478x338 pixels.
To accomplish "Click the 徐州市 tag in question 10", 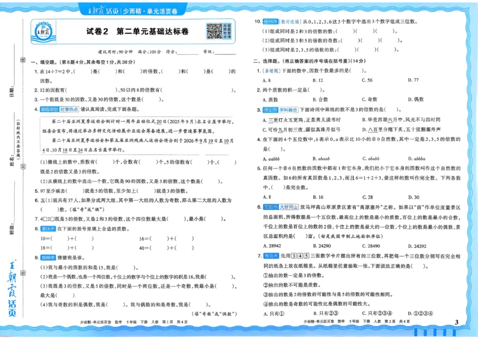I will tap(271, 21).
